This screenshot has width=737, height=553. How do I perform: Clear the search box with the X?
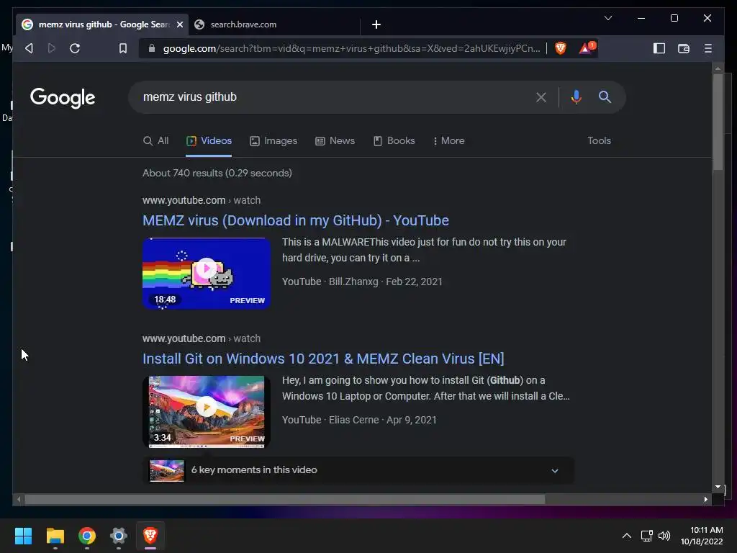(541, 97)
